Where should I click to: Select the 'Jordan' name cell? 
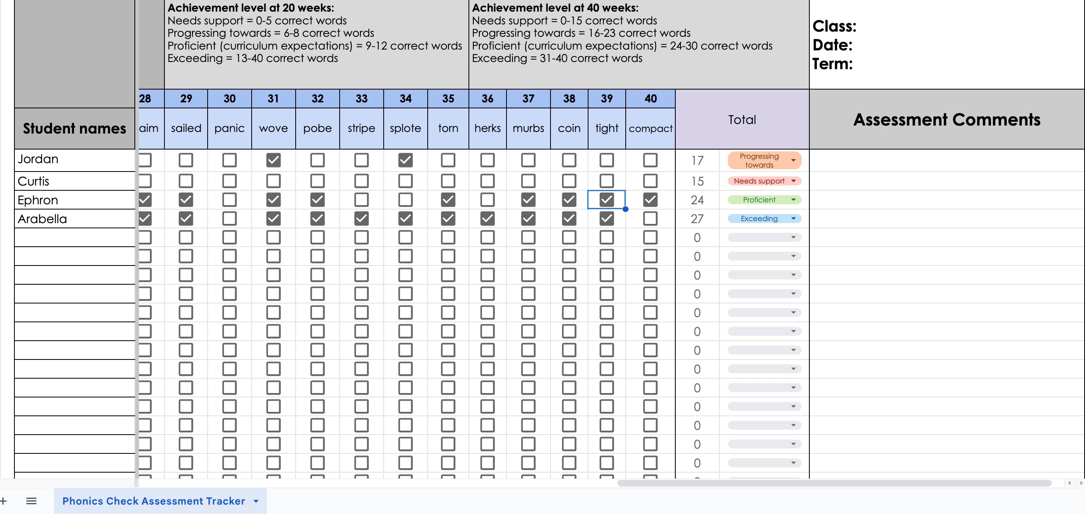(x=74, y=160)
